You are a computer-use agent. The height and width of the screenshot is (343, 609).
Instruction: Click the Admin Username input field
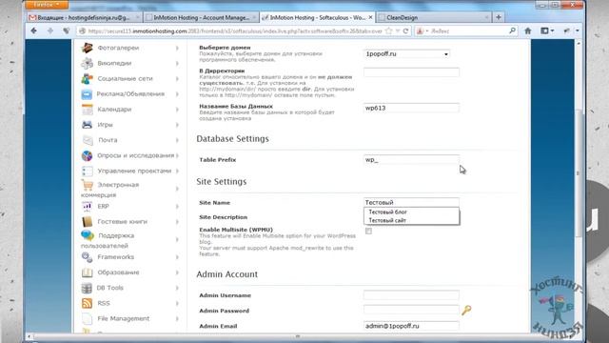tap(411, 295)
